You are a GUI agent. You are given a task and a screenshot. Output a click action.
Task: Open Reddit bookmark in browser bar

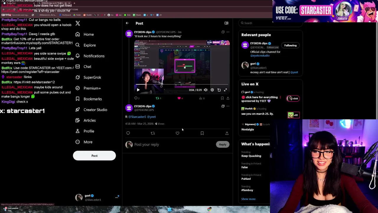point(88,15)
